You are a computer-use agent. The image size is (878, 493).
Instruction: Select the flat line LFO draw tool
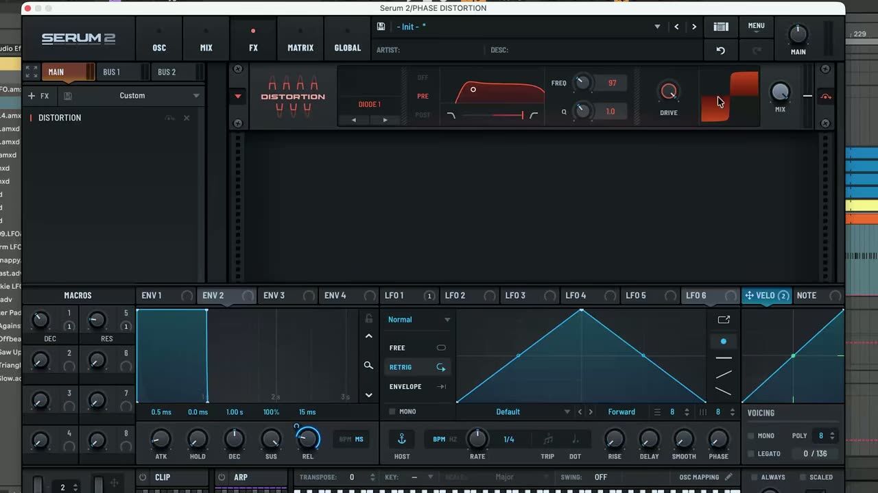click(x=724, y=358)
